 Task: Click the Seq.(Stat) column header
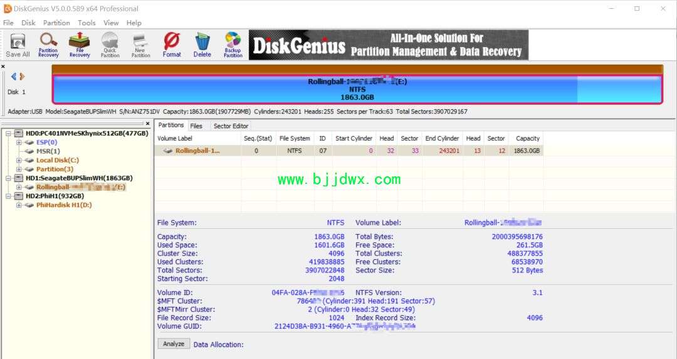point(258,139)
